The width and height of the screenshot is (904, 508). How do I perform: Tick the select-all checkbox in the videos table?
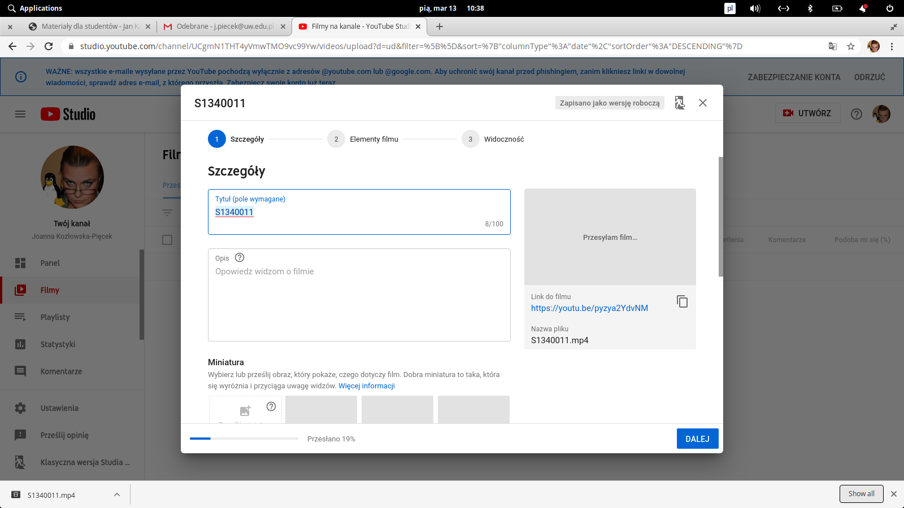tap(167, 240)
